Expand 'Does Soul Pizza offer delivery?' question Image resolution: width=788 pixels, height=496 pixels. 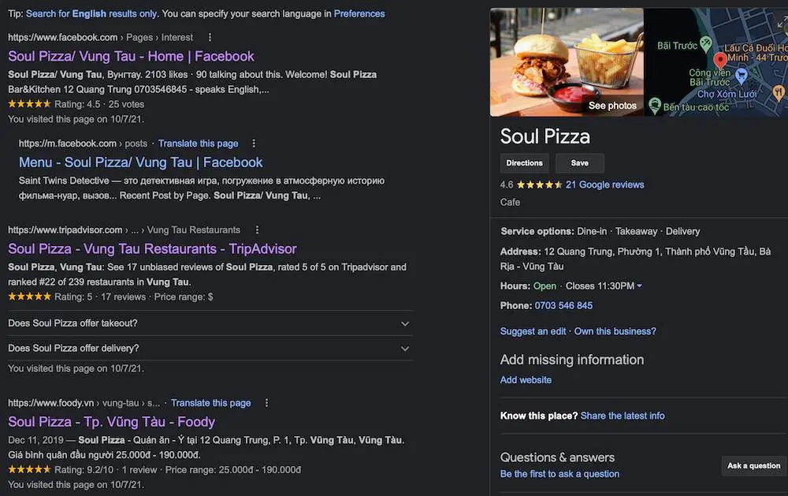coord(210,348)
